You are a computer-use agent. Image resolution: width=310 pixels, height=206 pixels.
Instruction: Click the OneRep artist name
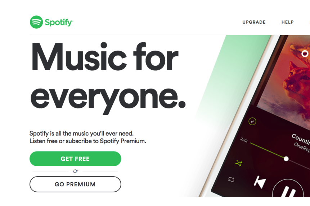click(x=302, y=148)
